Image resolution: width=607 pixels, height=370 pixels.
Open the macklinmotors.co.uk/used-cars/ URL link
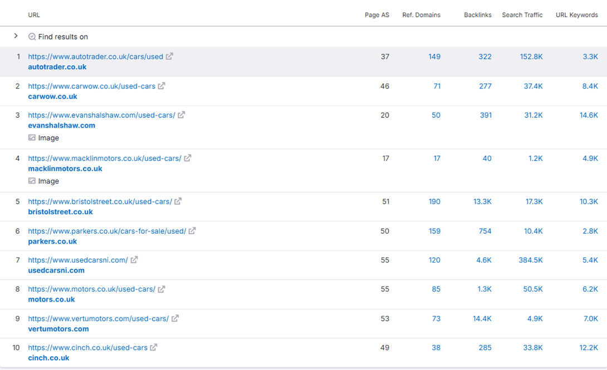pos(105,159)
